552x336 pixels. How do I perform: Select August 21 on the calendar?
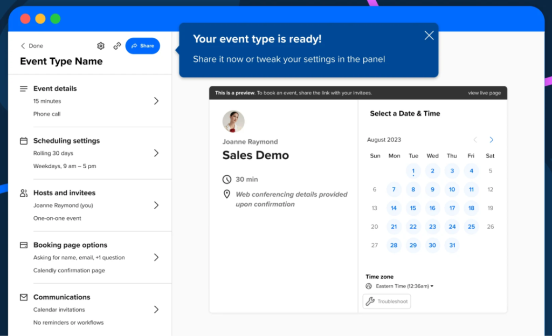(x=394, y=227)
